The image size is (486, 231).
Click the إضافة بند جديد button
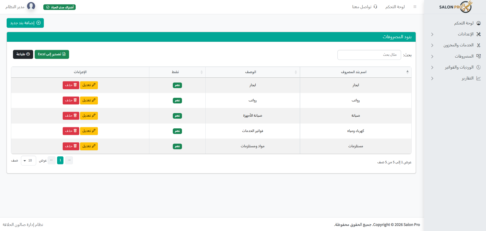click(25, 23)
